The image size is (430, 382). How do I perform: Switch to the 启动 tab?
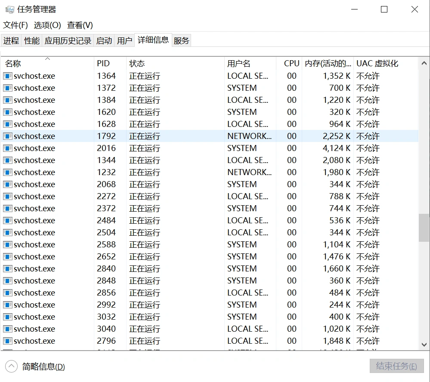(x=104, y=40)
